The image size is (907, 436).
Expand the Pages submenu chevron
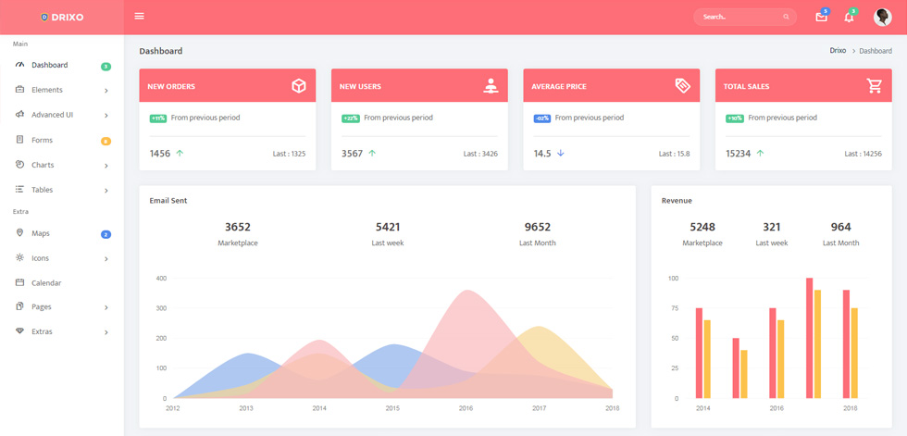click(x=106, y=307)
